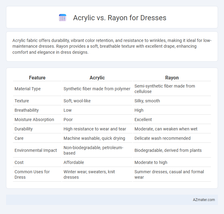Image resolution: width=224 pixels, height=214 pixels.
Task: Click the 'Moisture Absorption' row label
Action: click(34, 120)
